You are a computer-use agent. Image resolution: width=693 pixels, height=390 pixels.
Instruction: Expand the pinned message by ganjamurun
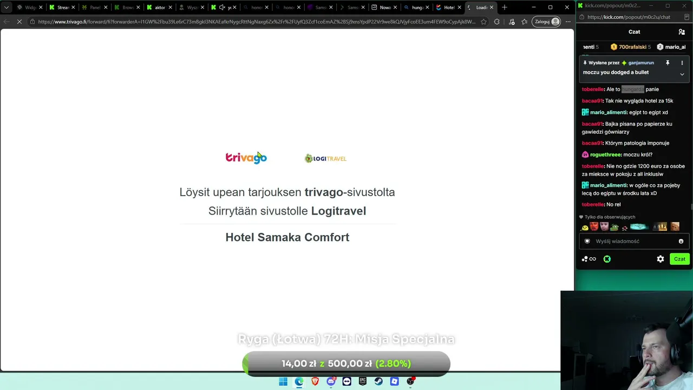682,74
